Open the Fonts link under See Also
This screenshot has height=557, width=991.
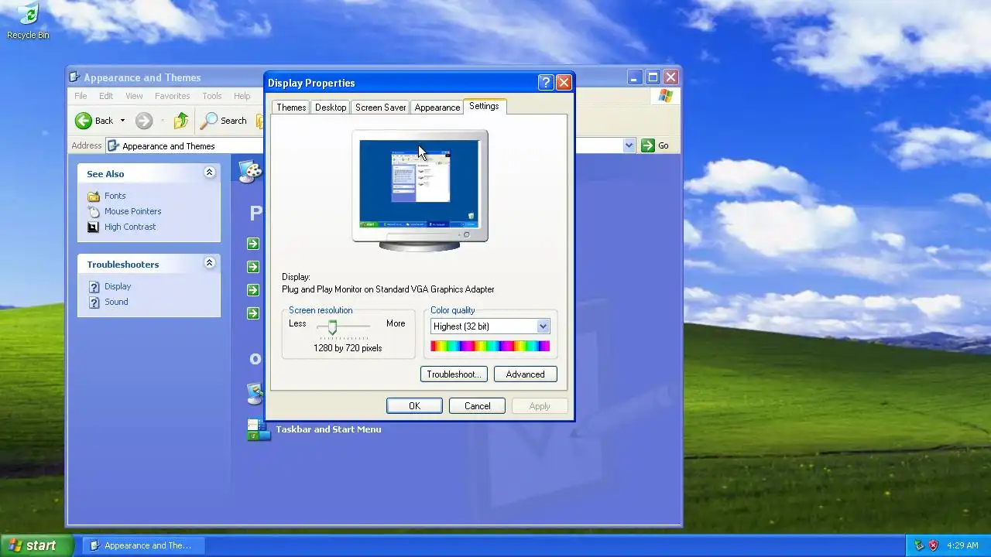tap(115, 196)
